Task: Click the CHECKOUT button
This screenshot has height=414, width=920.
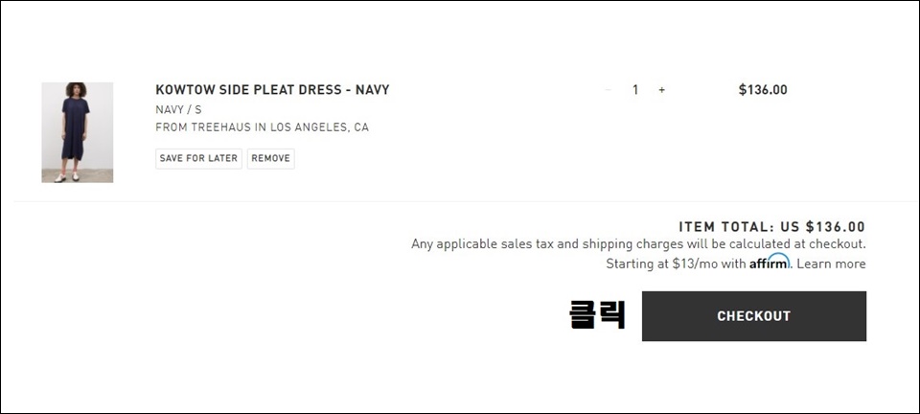Action: [754, 316]
